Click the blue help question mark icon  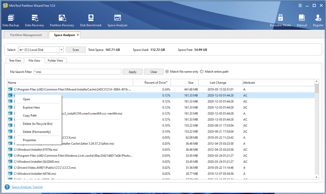(x=7, y=187)
